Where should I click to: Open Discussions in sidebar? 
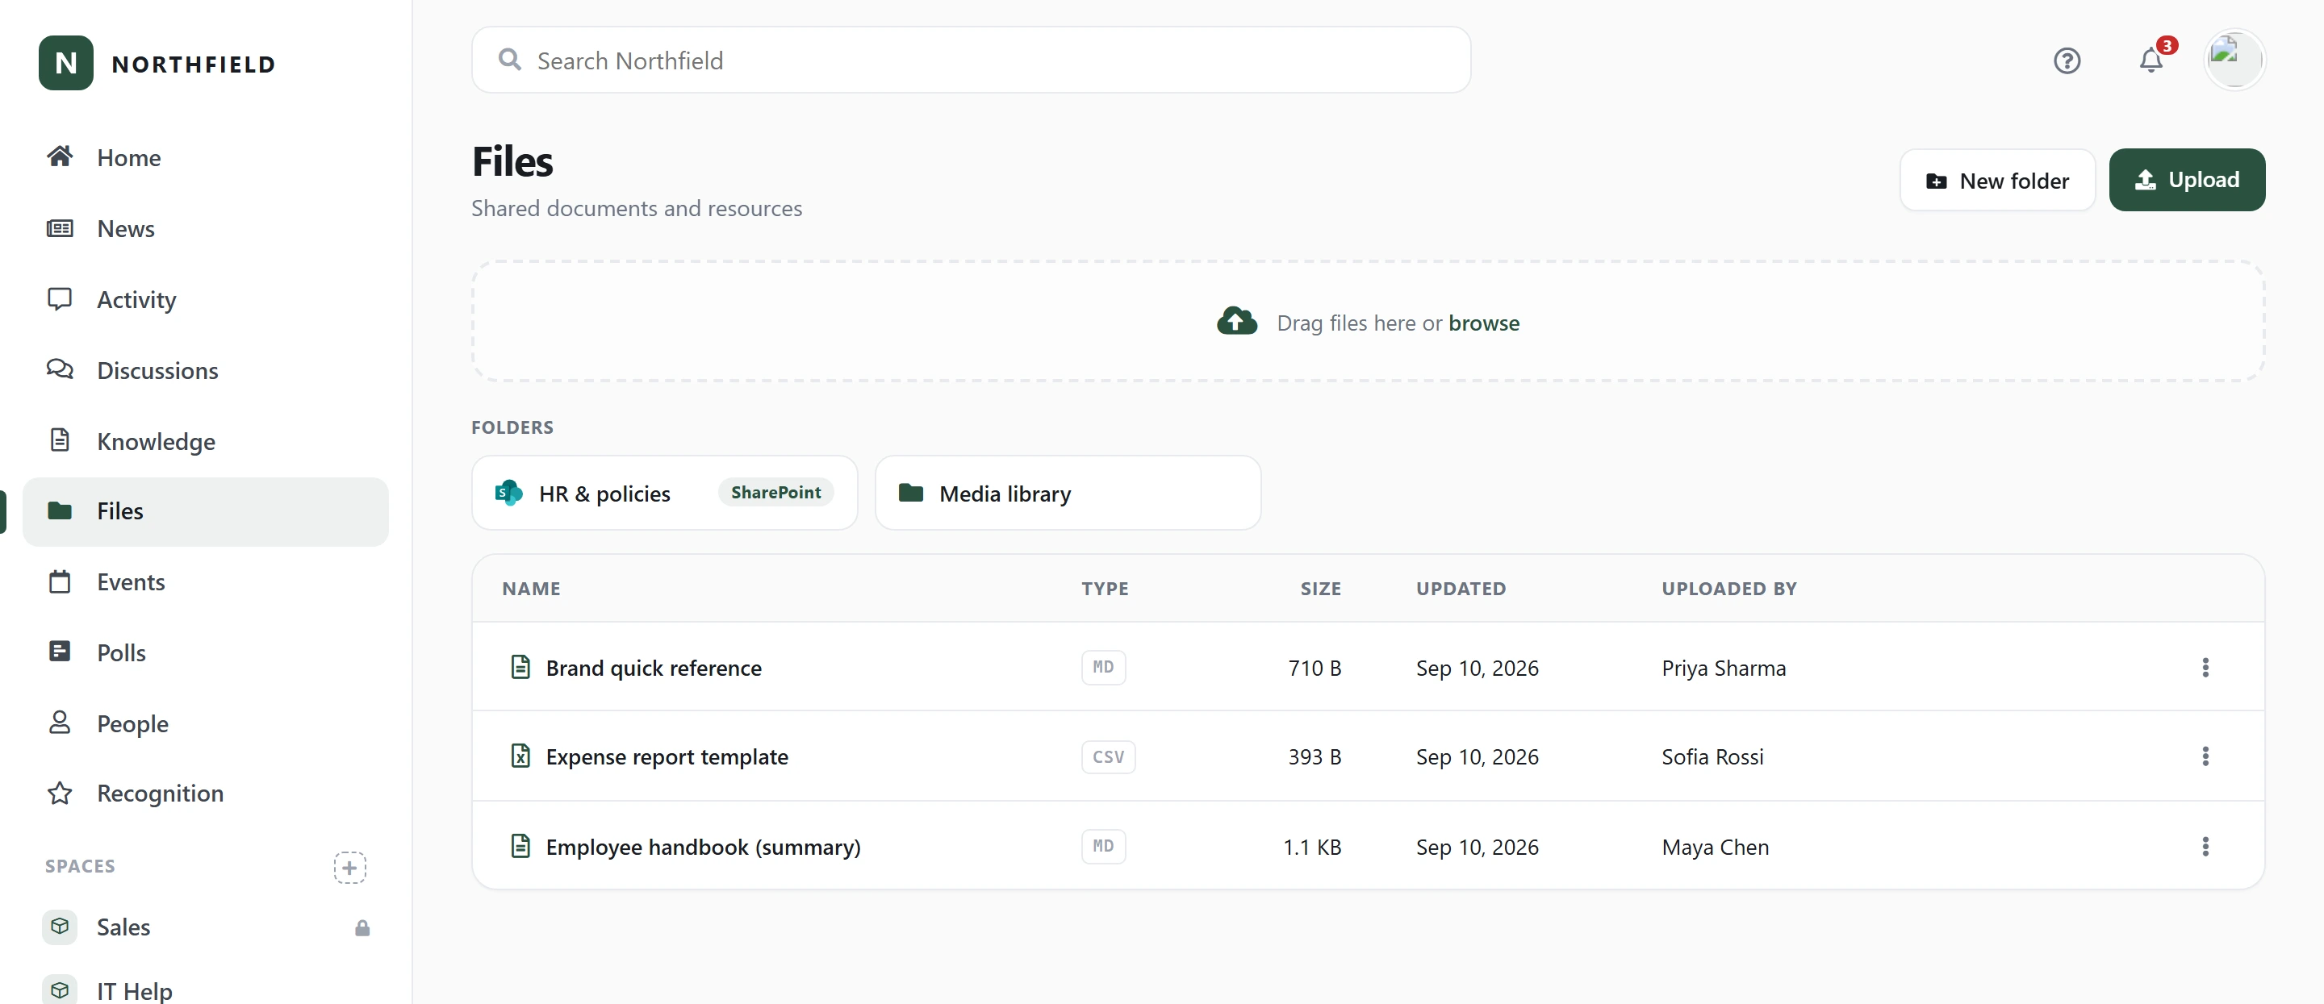(206, 370)
